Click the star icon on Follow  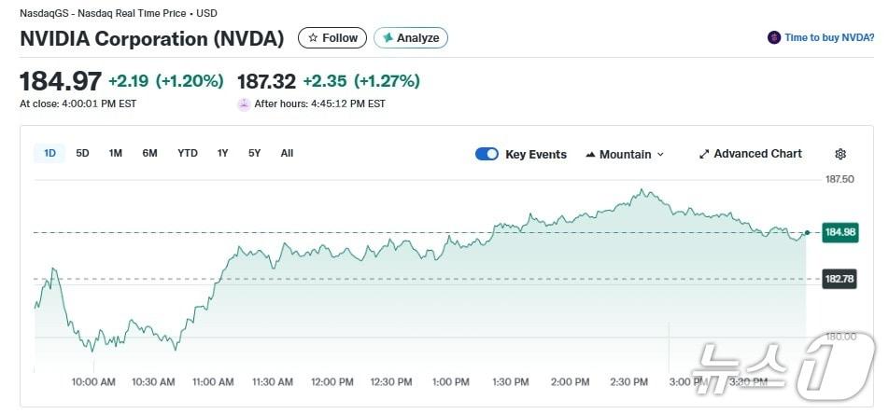[313, 38]
